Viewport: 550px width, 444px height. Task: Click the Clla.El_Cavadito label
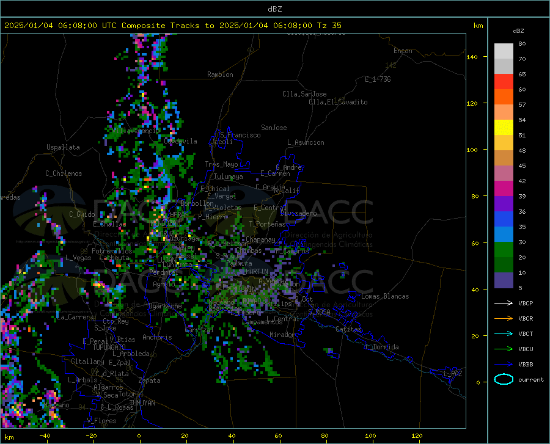(338, 102)
